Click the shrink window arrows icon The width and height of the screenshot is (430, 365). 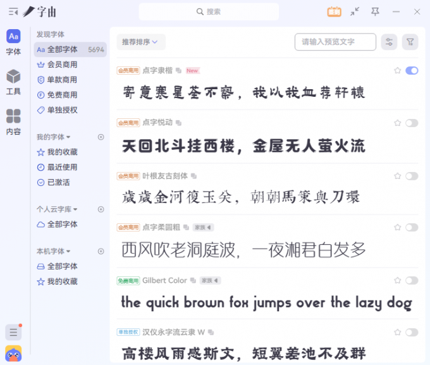[x=355, y=11]
